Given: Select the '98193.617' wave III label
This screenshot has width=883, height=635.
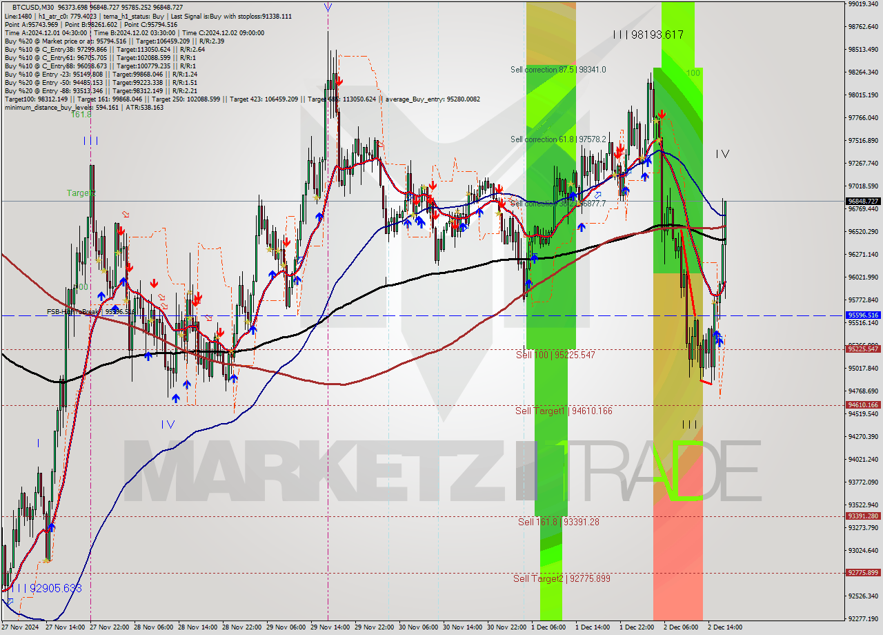Looking at the screenshot, I should [648, 35].
